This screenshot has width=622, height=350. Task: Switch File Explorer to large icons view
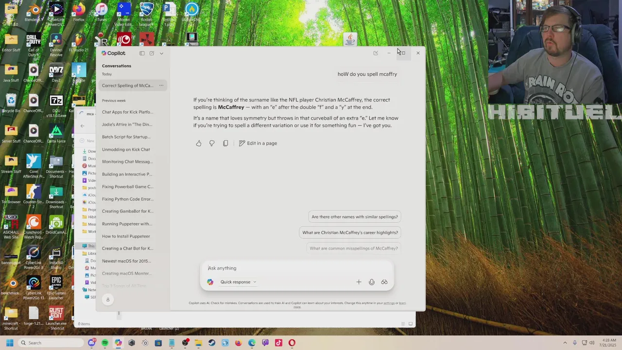point(411,324)
